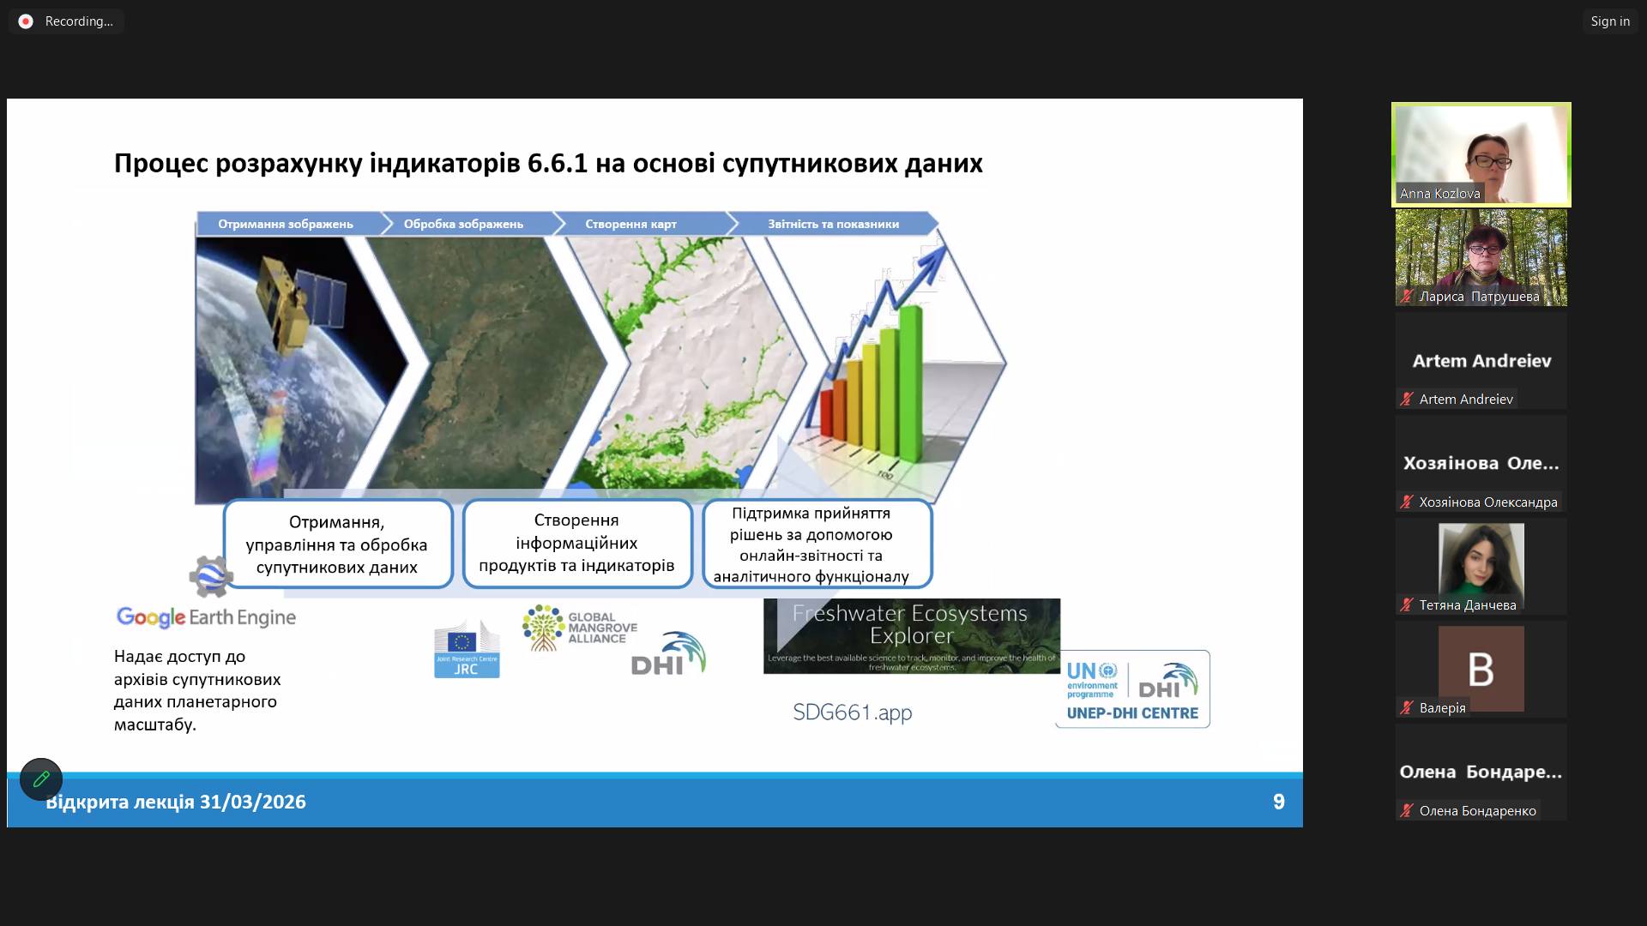
Task: Click the green pencil annotation button
Action: (x=41, y=779)
